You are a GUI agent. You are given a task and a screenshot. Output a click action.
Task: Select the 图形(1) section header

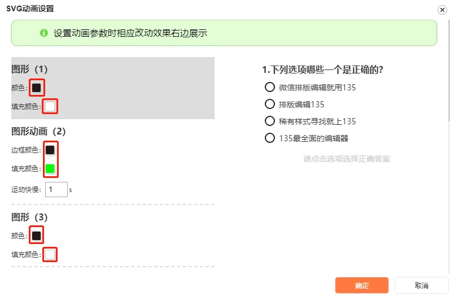(x=30, y=69)
